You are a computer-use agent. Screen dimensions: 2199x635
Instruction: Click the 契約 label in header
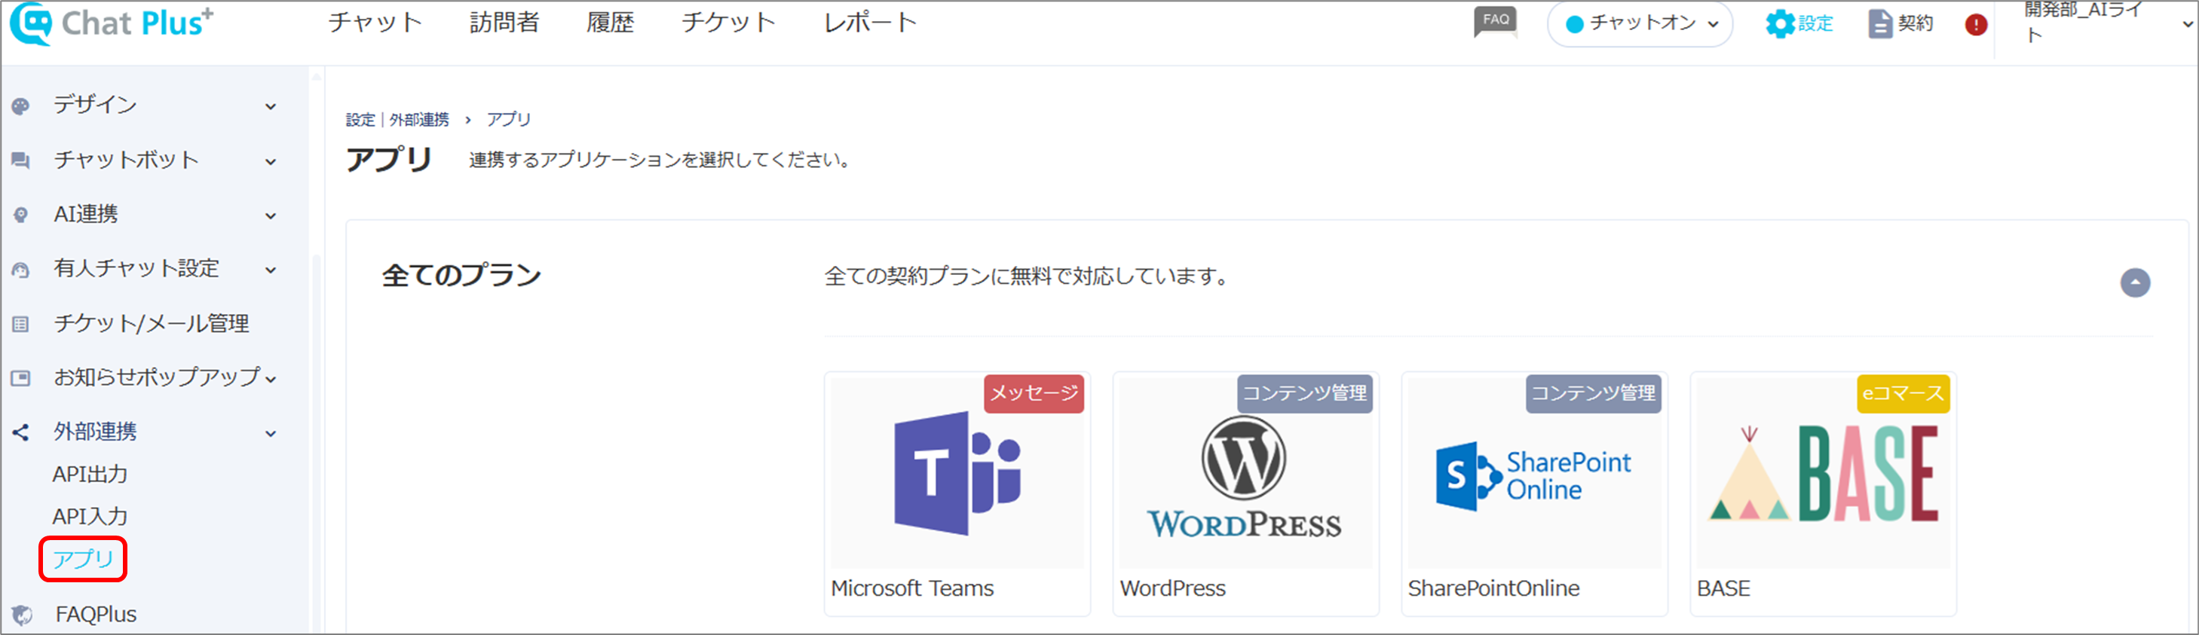1915,23
